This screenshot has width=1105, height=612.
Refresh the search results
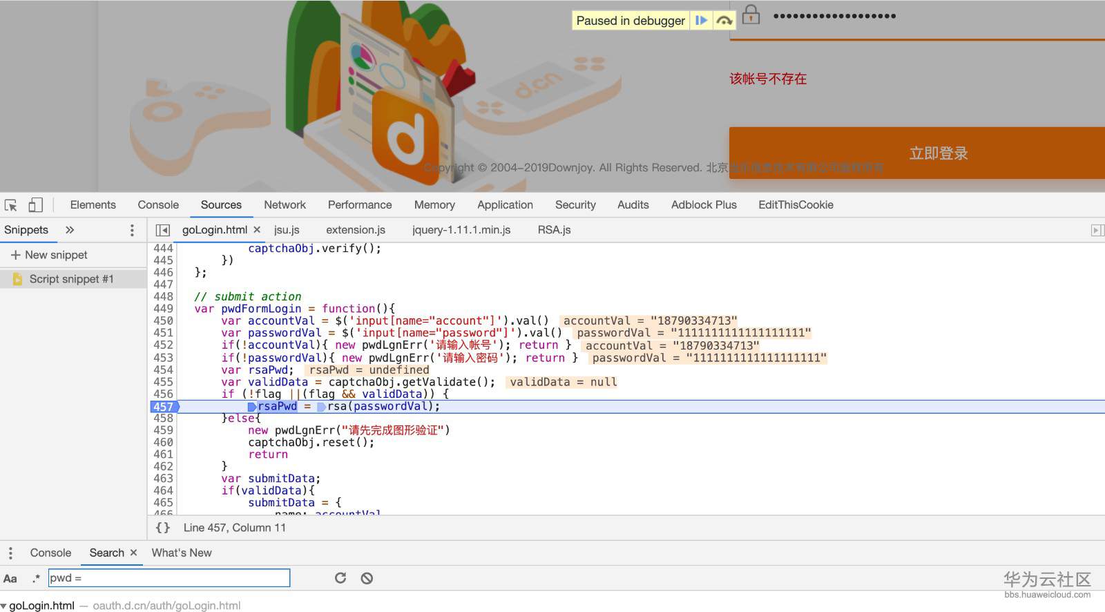coord(340,578)
